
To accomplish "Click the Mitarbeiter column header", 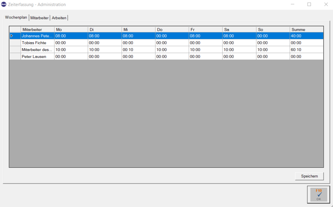I will pyautogui.click(x=38, y=30).
